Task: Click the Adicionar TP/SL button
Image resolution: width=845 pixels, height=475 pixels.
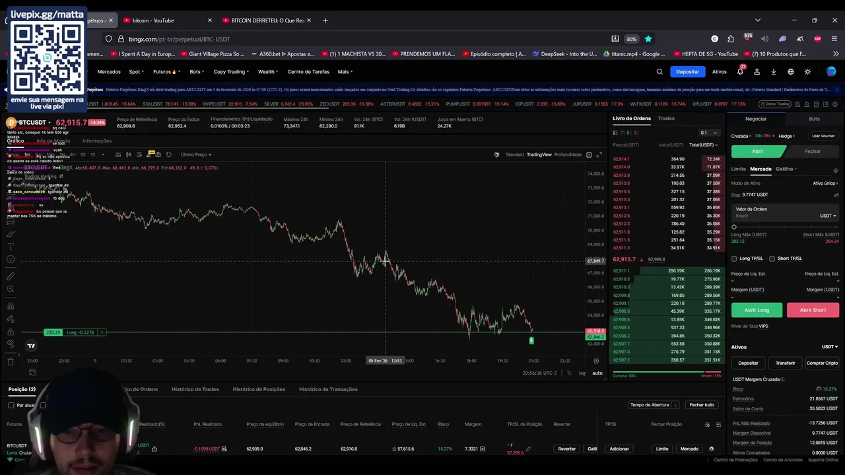Action: pos(619,449)
